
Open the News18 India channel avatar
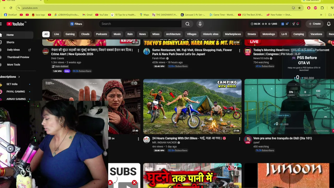[248, 51]
